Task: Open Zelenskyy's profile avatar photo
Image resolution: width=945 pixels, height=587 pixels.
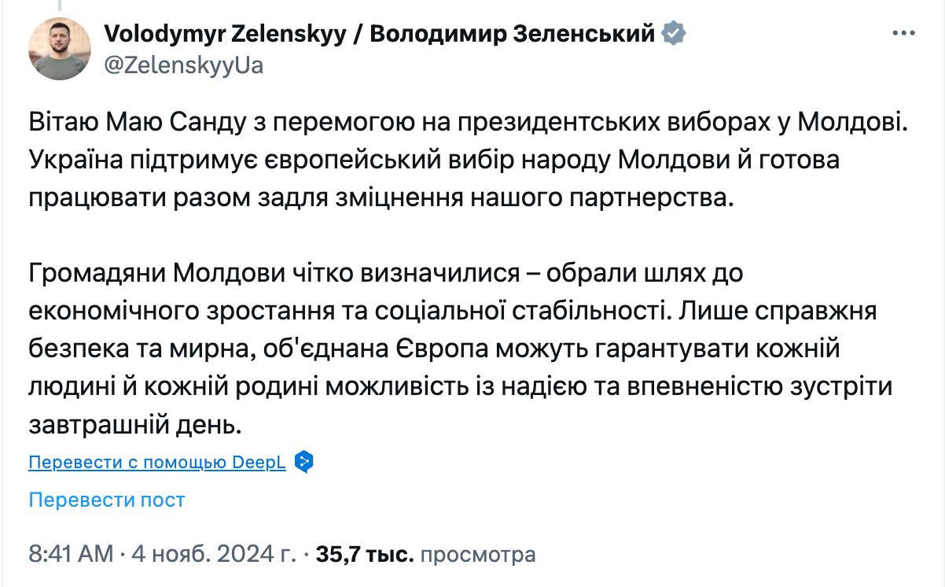Action: pos(60,48)
